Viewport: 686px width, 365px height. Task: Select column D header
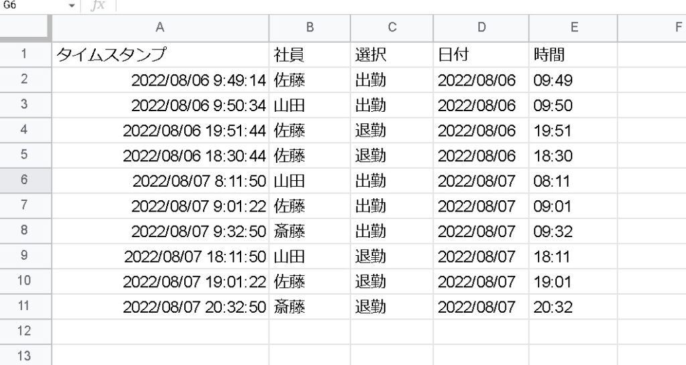(x=481, y=27)
